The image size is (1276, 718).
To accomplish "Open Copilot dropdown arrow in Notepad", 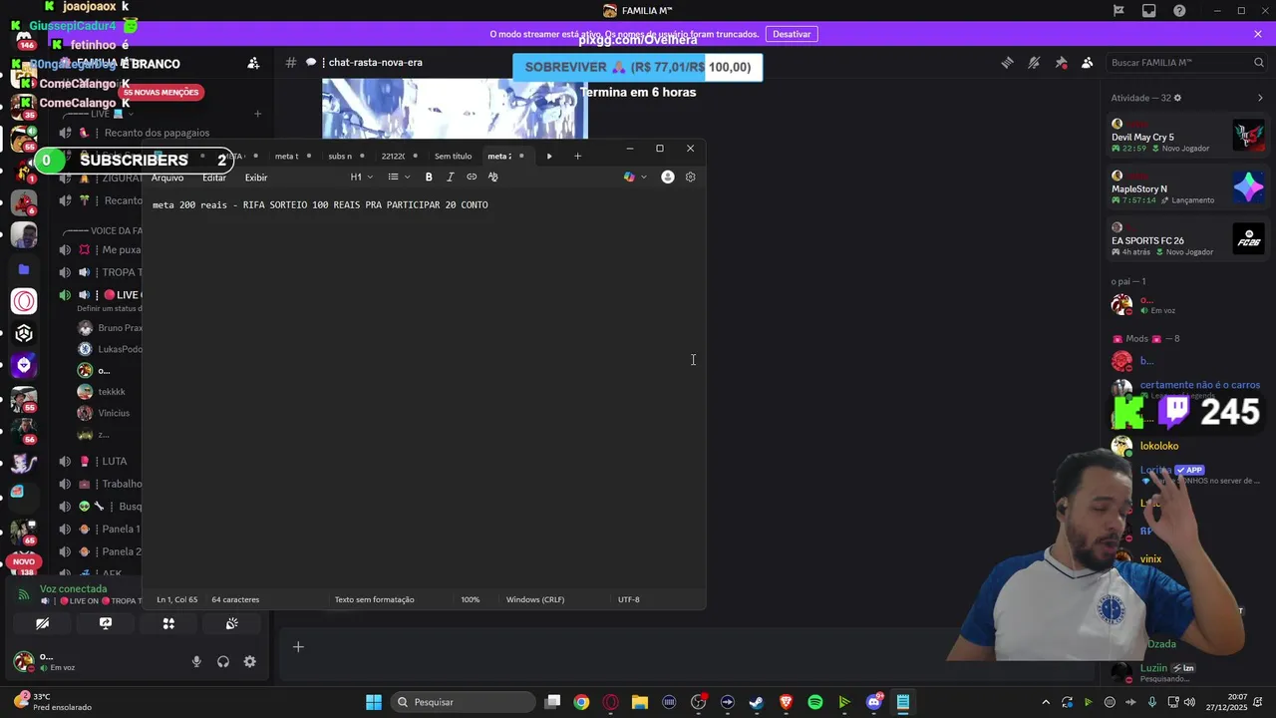I will point(644,177).
